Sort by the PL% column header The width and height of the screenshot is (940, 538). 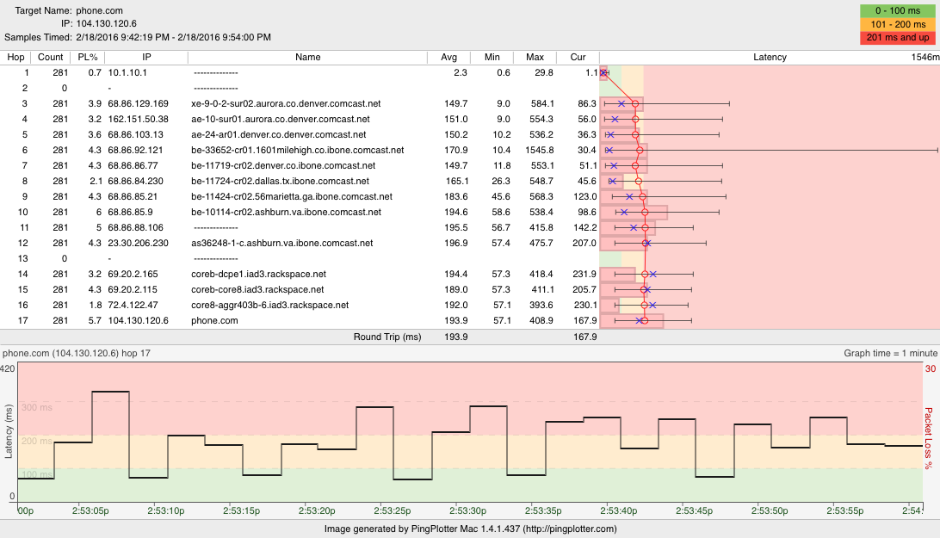click(x=89, y=58)
